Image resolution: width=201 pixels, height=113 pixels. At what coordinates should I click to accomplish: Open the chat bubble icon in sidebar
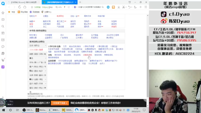tap(3, 47)
